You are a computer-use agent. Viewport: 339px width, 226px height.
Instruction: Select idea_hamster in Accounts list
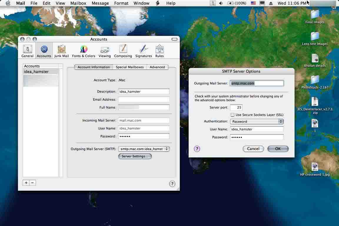click(x=41, y=72)
